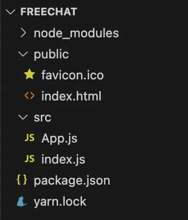Viewport: 188px width, 220px height.
Task: Expand the node_modules folder arrow
Action: 23,33
